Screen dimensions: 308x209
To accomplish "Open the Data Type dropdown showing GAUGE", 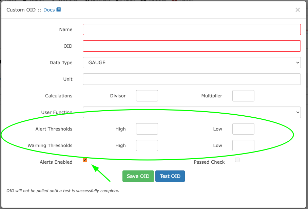I will point(192,63).
